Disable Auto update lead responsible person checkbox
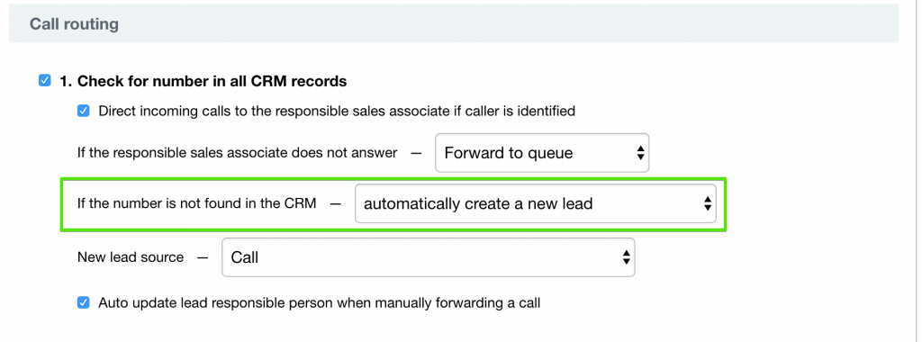 point(84,303)
